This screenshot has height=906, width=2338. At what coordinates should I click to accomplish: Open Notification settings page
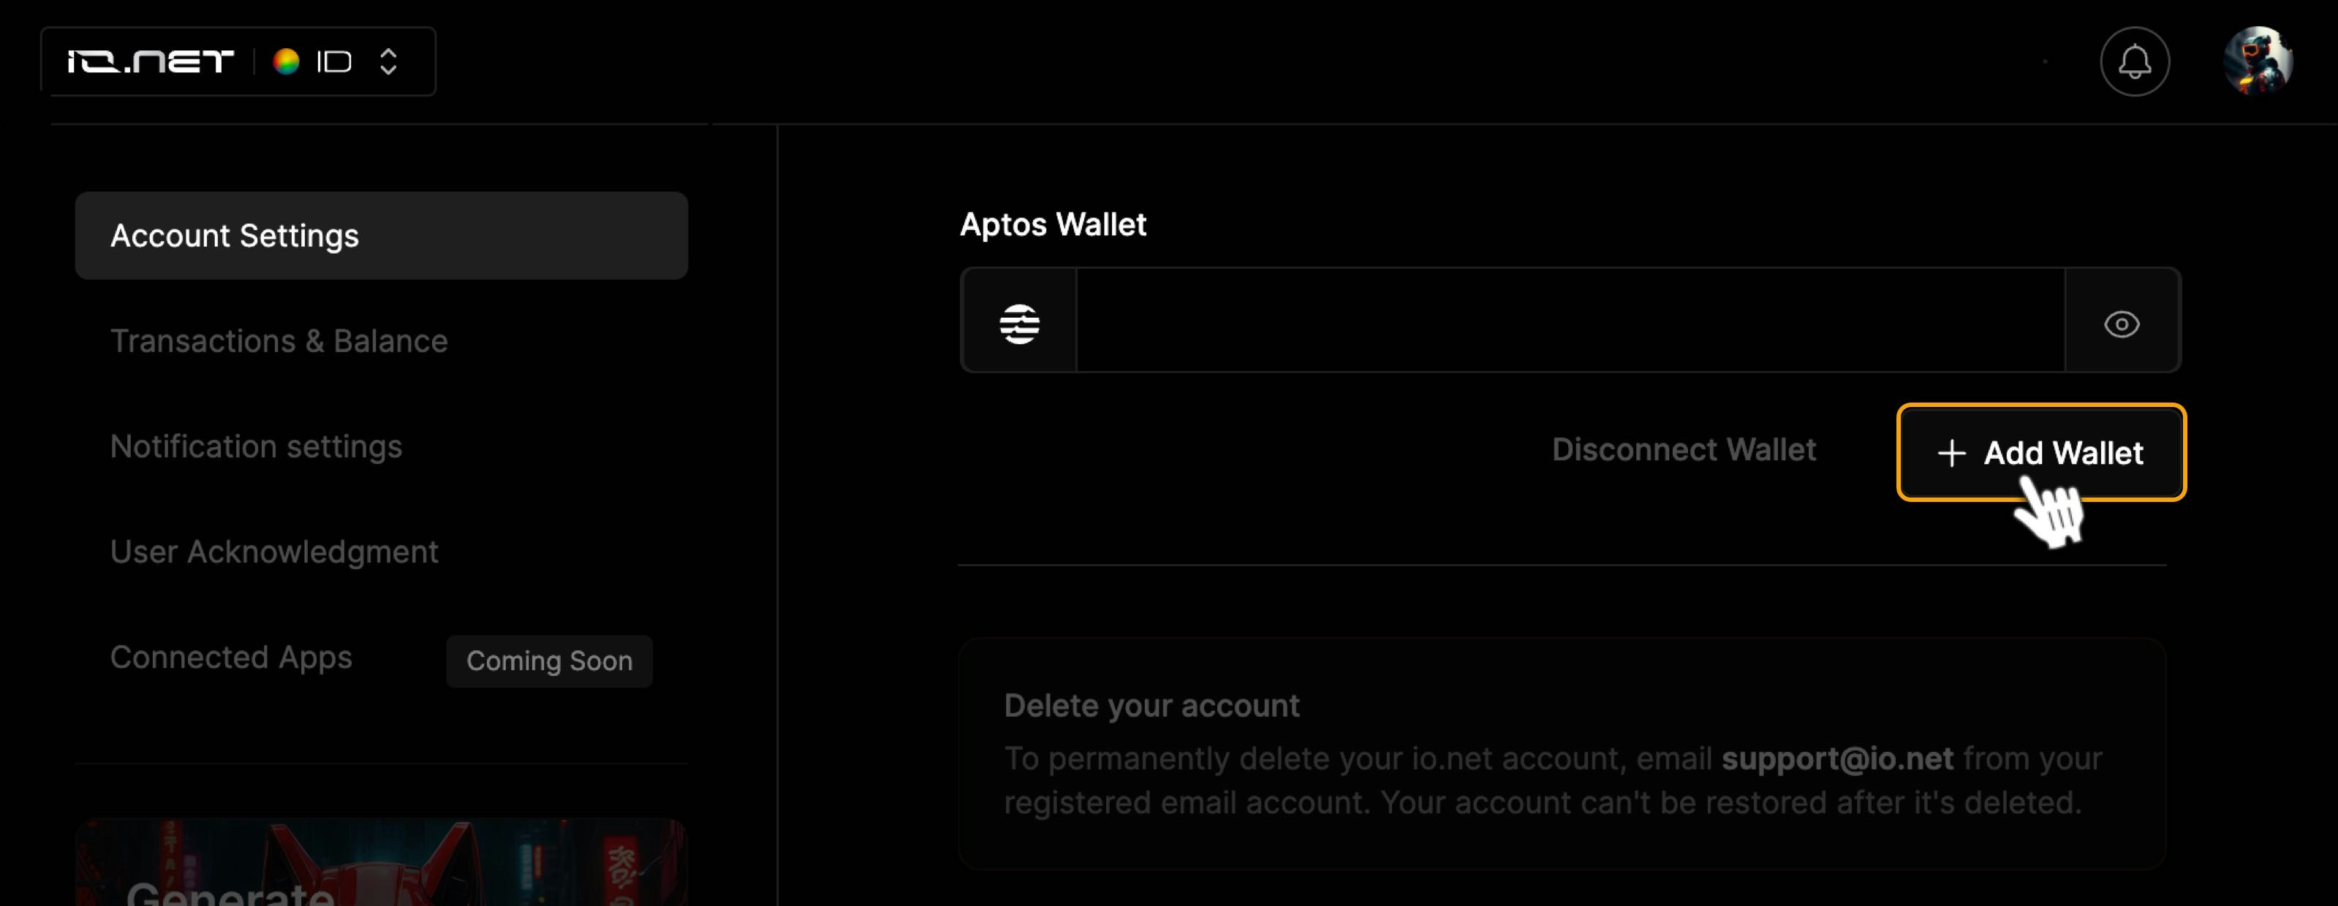(x=256, y=447)
